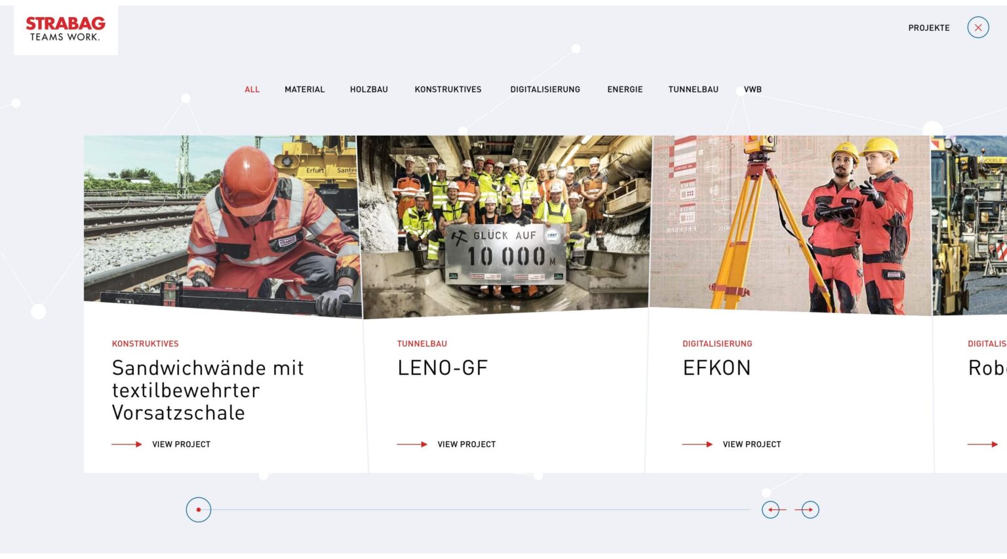Close the Projekte overlay with X icon

[x=977, y=28]
